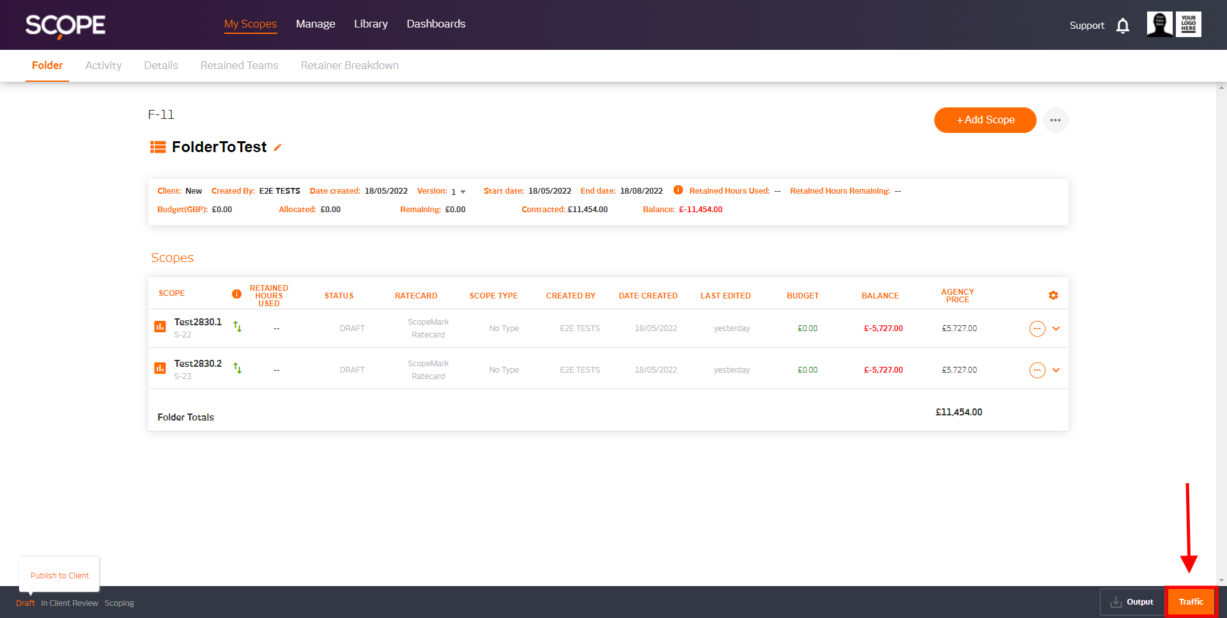The height and width of the screenshot is (618, 1227).
Task: Sort by the BUDGET column header
Action: pyautogui.click(x=803, y=296)
